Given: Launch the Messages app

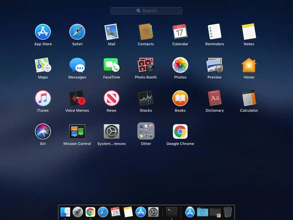Looking at the screenshot, I should point(77,65).
